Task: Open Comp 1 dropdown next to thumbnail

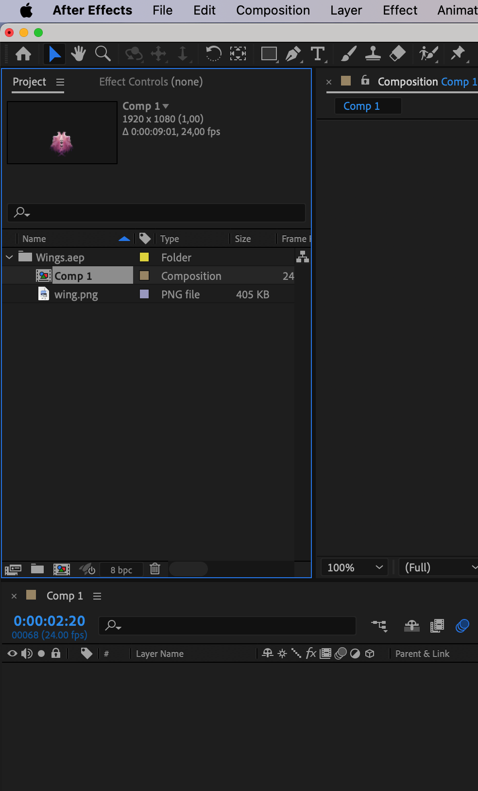Action: tap(166, 106)
